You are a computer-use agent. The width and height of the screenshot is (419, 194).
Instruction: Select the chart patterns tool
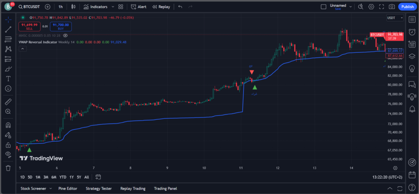(x=8, y=49)
